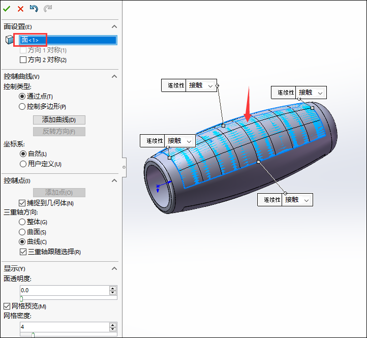Image resolution: width=367 pixels, height=338 pixels.
Task: Click the face selection cube icon
Action: pyautogui.click(x=9, y=40)
